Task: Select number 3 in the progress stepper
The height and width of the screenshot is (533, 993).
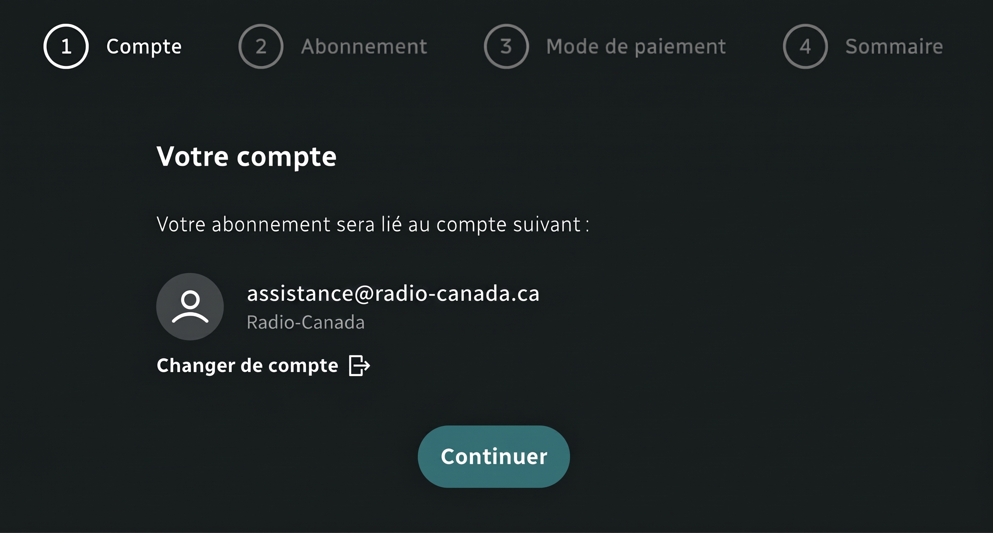Action: (x=506, y=46)
